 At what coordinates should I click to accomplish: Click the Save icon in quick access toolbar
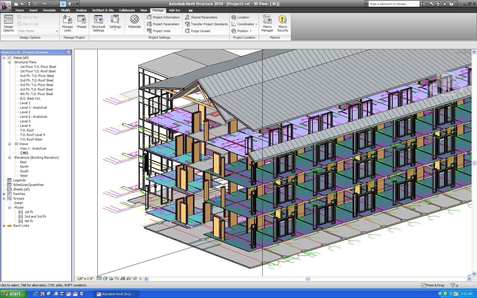pos(29,4)
